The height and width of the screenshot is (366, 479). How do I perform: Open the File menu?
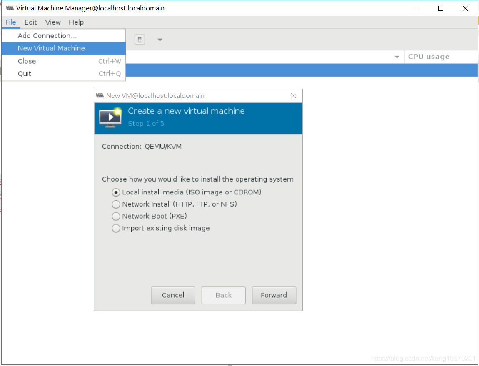tap(11, 22)
